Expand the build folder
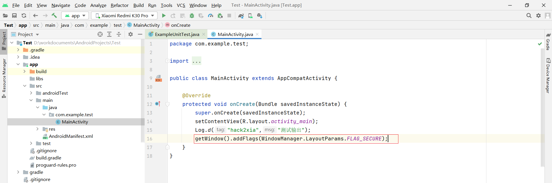 (24, 71)
